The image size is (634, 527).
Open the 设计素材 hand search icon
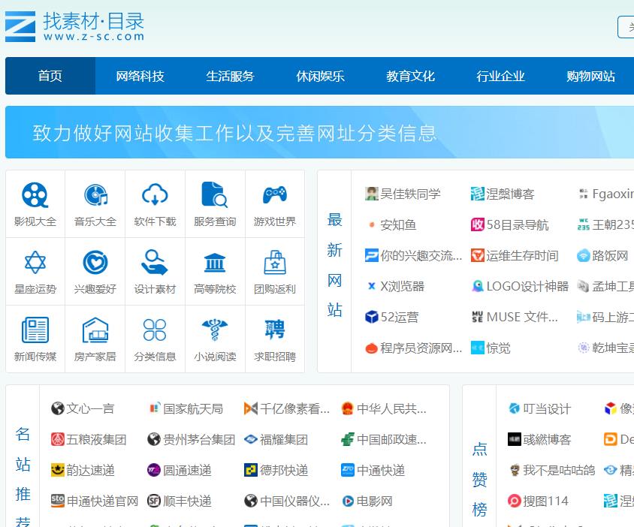point(155,262)
